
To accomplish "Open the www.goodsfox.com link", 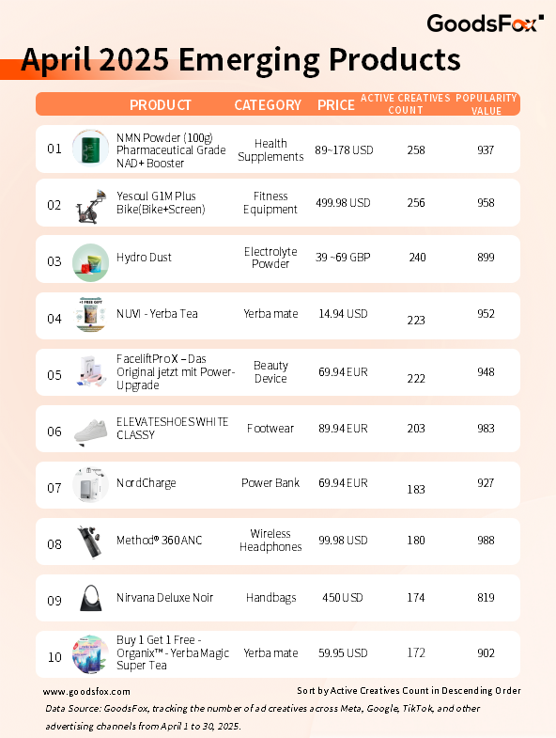I will 86,691.
